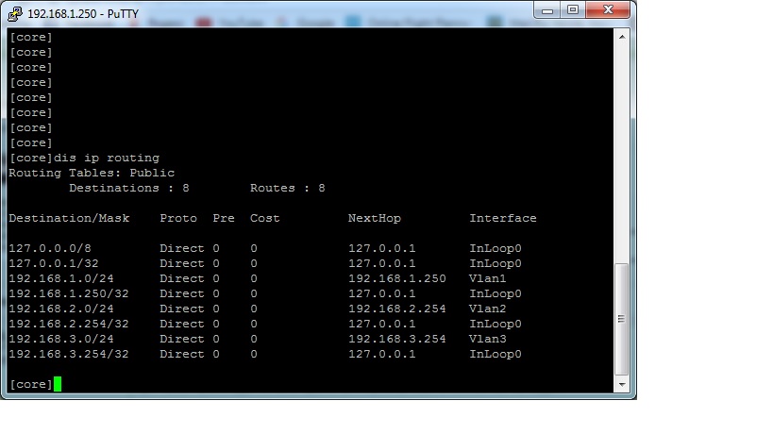This screenshot has width=773, height=434.
Task: Minimize the PuTTY window
Action: click(x=547, y=9)
